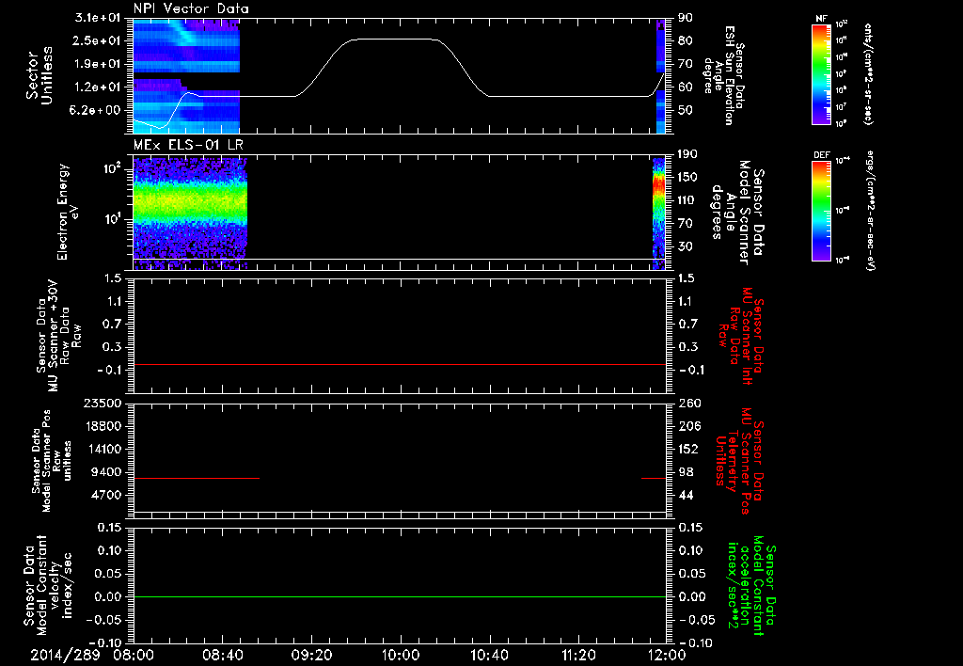Click the 08:40 time tick label
The image size is (963, 666).
(222, 655)
